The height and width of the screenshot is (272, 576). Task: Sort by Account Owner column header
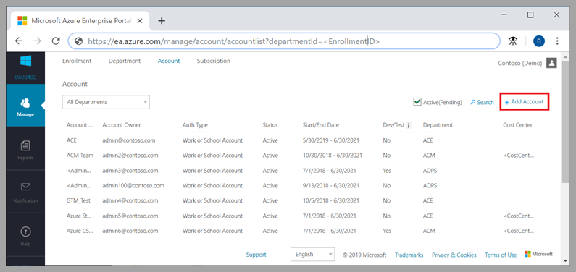point(122,125)
